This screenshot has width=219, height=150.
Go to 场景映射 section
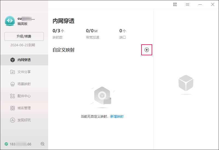click(x=24, y=84)
